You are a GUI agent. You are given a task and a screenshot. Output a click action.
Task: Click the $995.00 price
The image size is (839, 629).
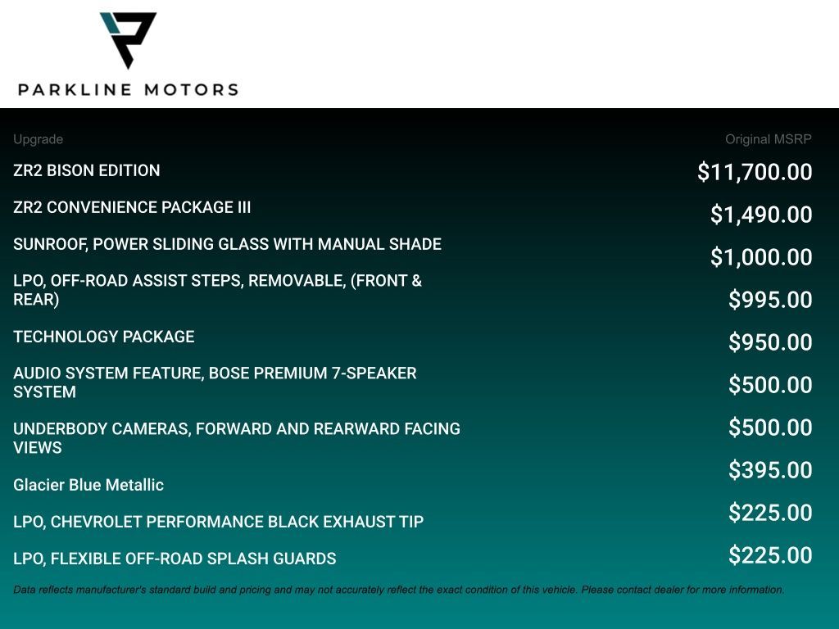[x=770, y=300]
